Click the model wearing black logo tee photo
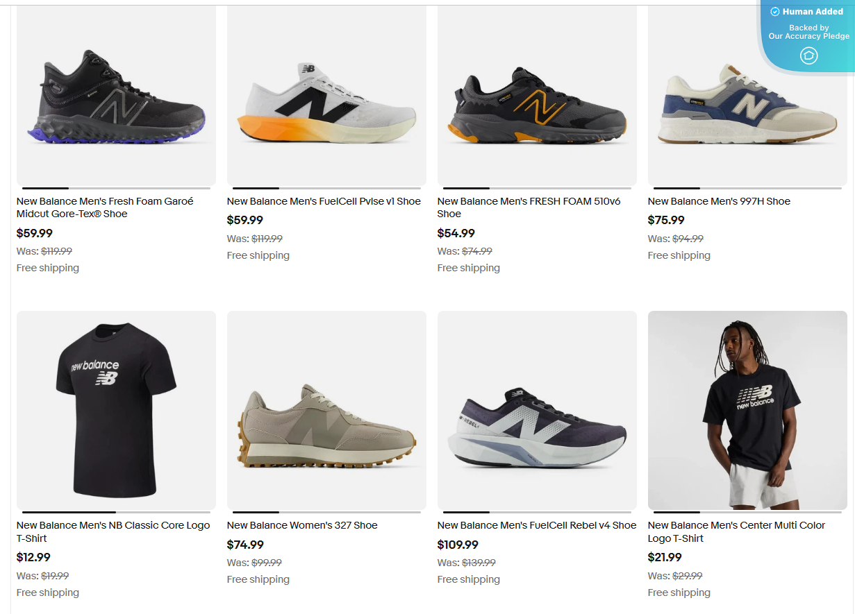 [747, 409]
